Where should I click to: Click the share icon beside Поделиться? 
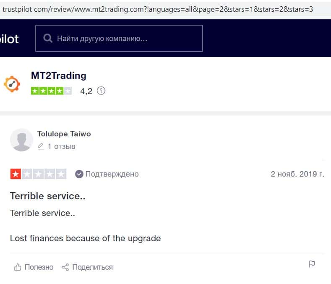coord(65,267)
